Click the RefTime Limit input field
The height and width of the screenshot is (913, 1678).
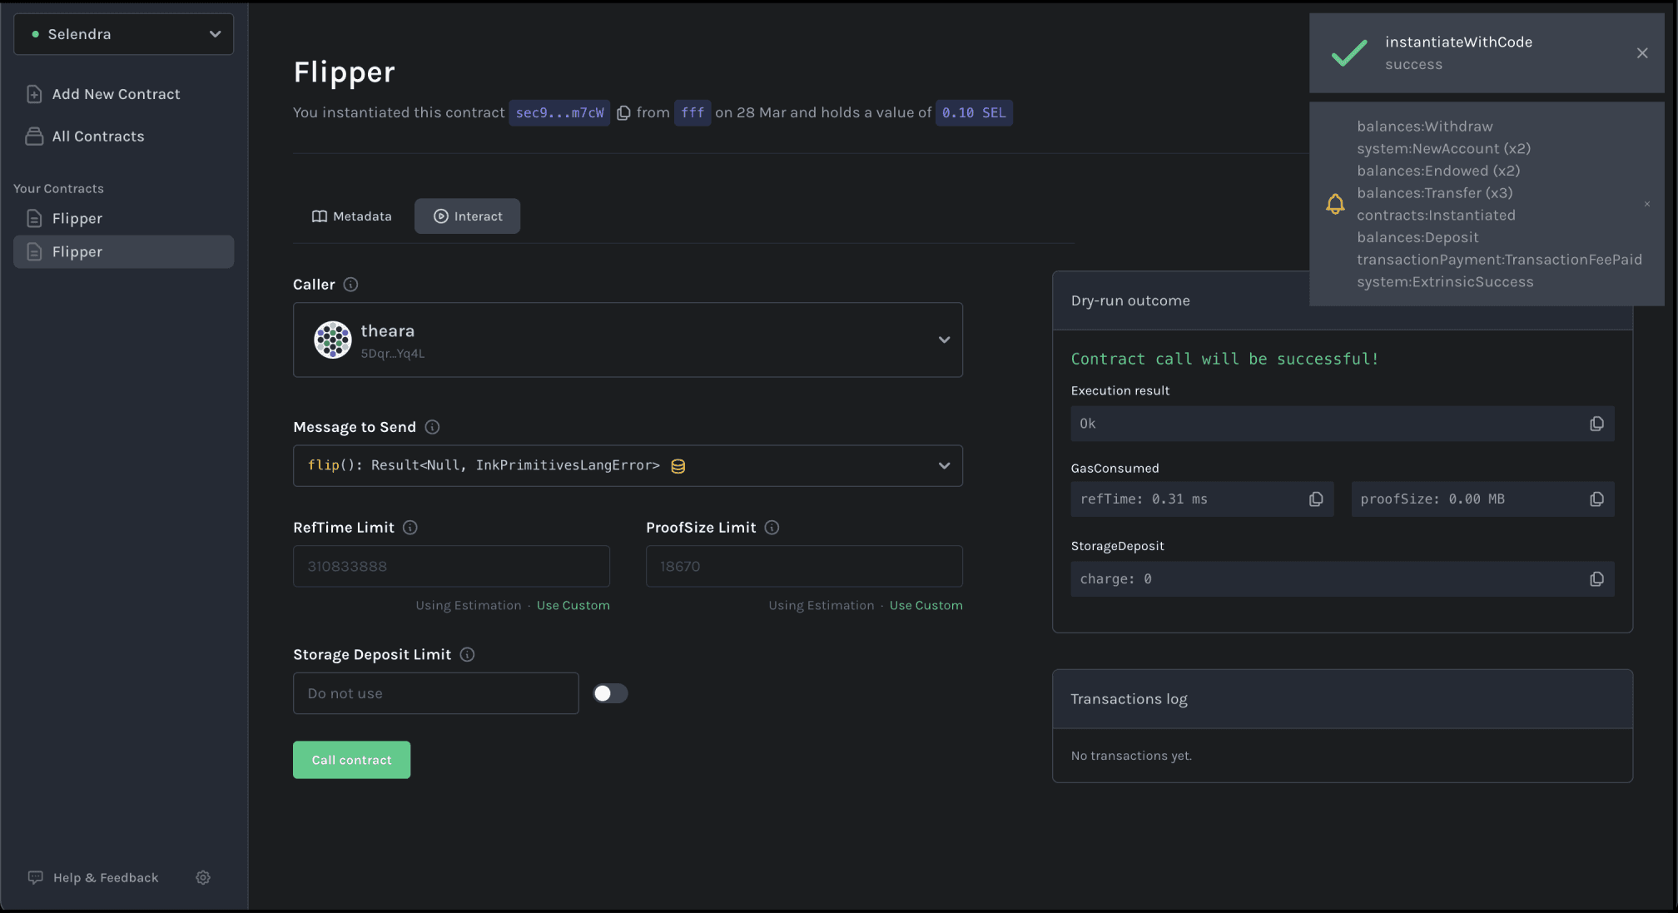451,567
